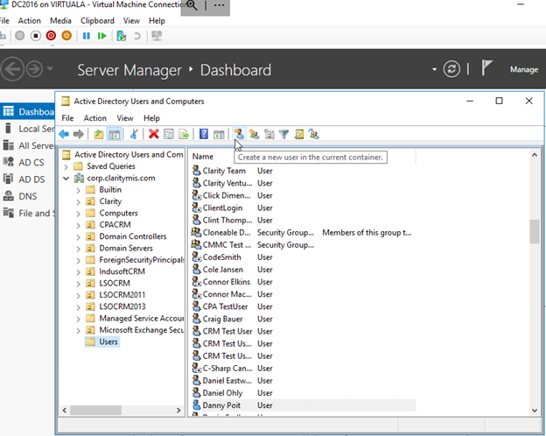
Task: Click the zoom magnifier in title overlay
Action: coord(192,5)
